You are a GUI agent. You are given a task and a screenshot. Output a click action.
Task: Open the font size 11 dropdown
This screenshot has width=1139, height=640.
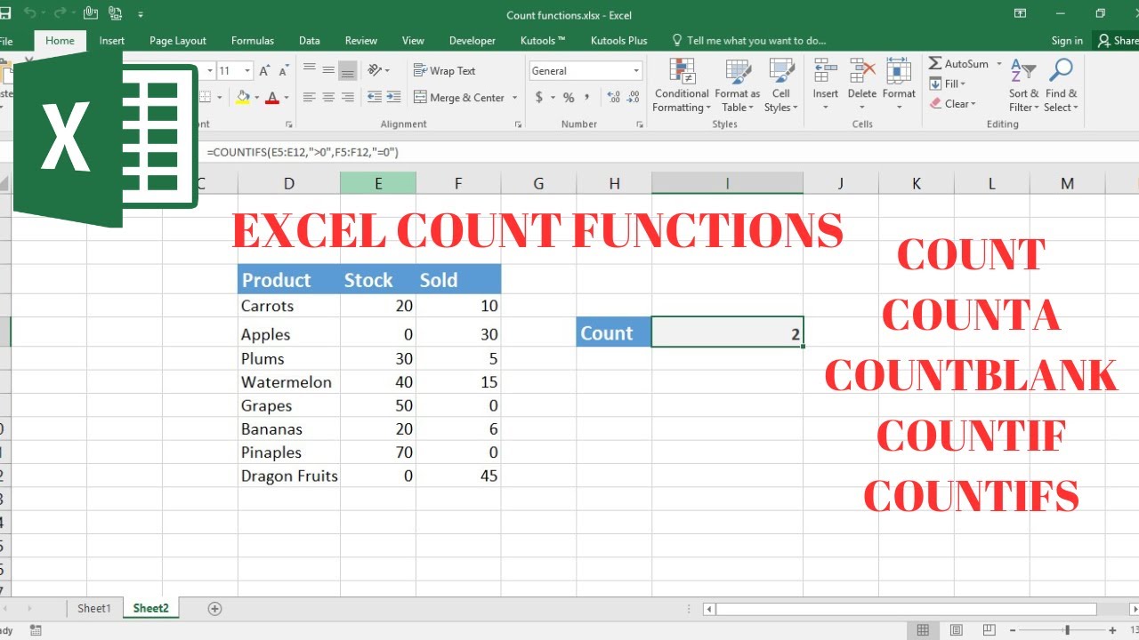point(247,71)
